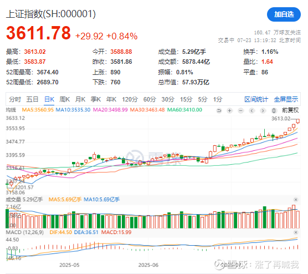Select the 日K tab

tap(49, 99)
